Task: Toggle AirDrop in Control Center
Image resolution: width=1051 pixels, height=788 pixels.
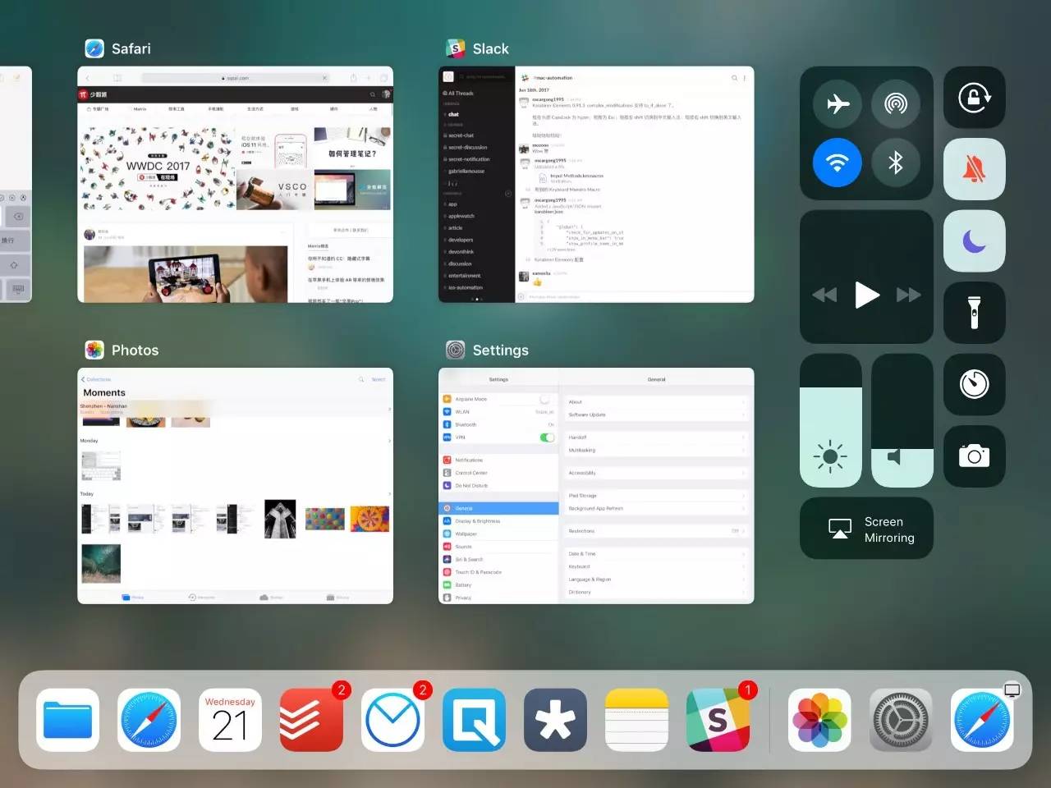Action: click(x=896, y=103)
